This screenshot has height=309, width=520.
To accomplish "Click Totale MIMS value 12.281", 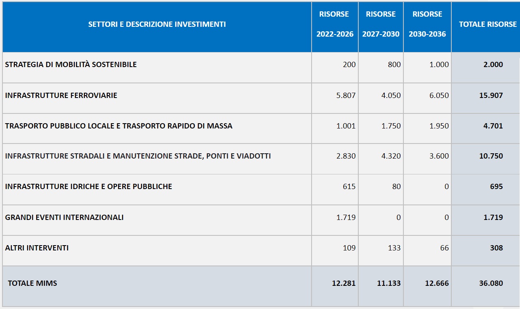I will (344, 283).
